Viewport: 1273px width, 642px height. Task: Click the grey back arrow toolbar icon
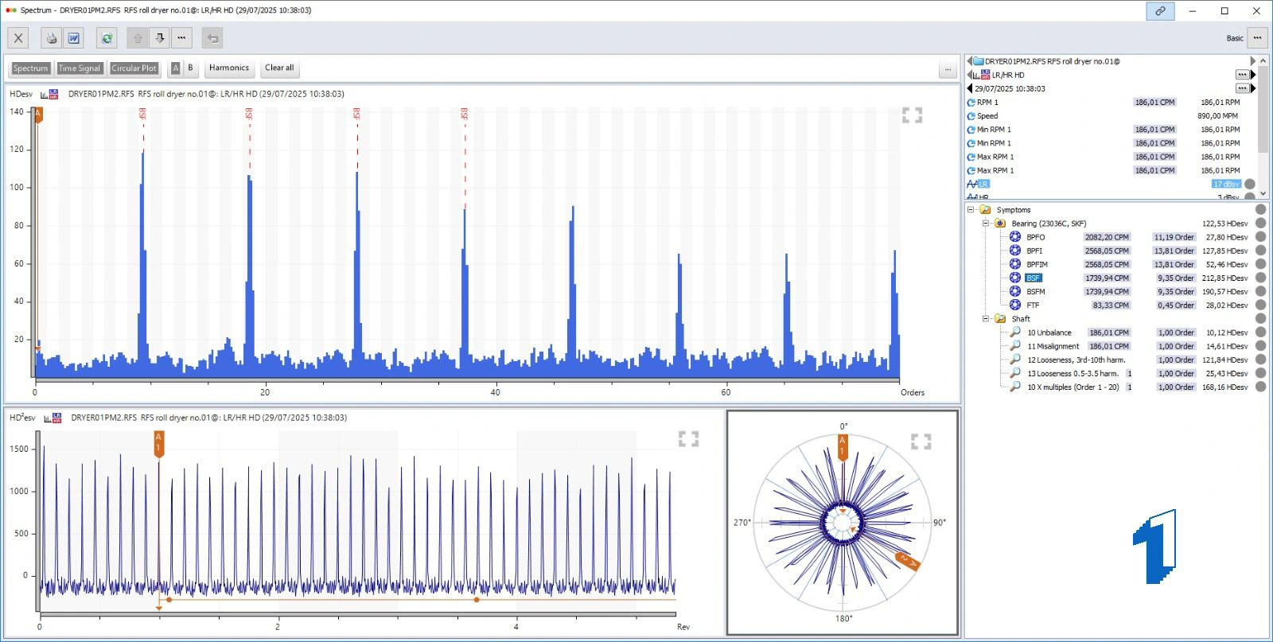212,37
